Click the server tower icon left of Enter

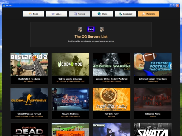point(80,29)
